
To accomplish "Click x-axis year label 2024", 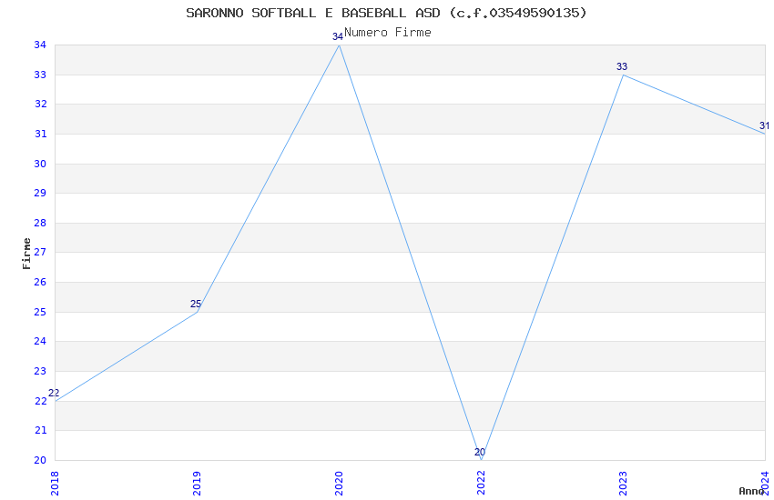I will point(766,483).
